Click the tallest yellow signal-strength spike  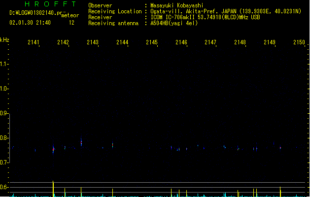(x=53, y=189)
